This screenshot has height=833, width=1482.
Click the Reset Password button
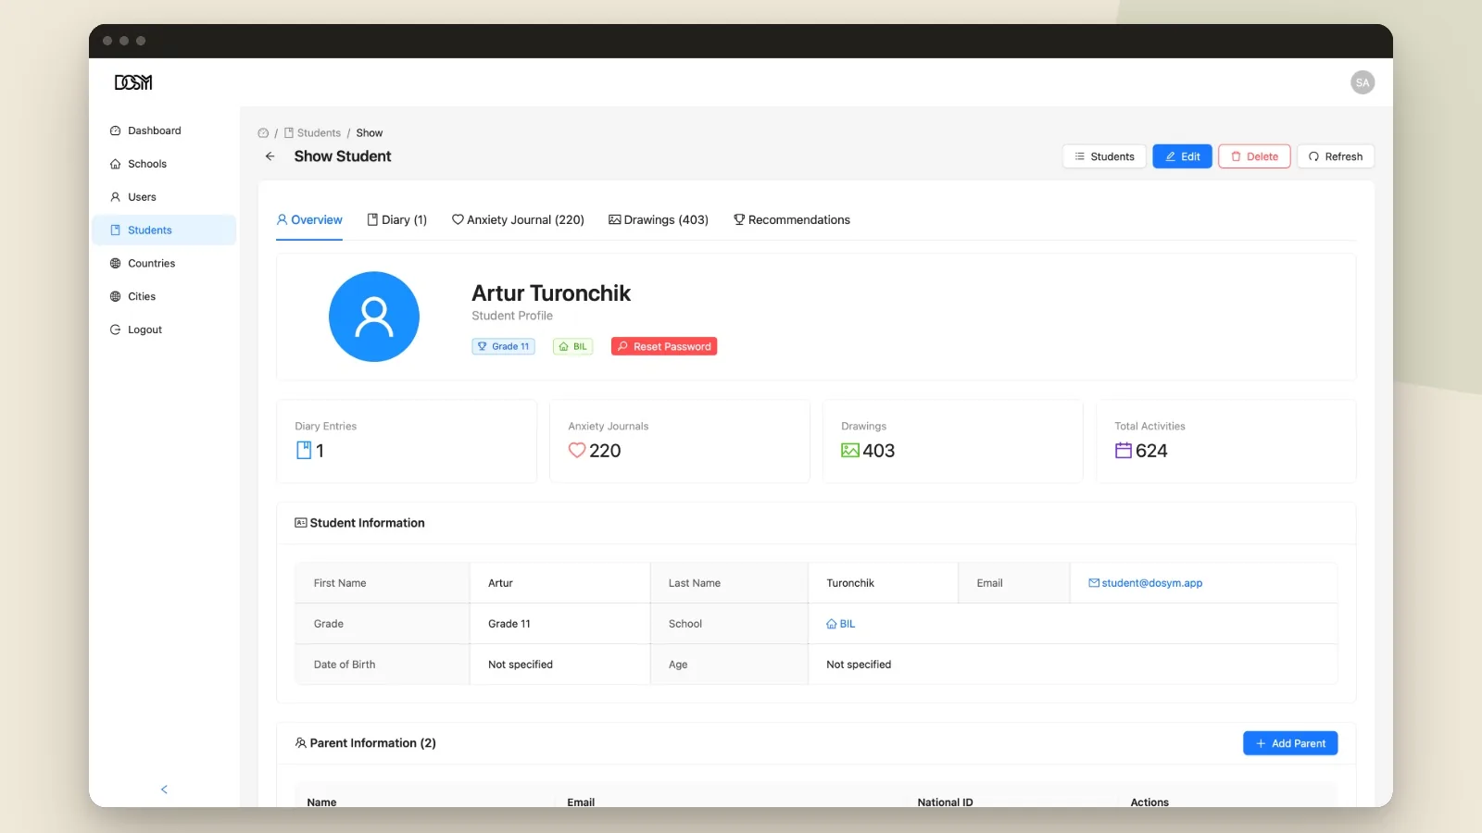click(x=664, y=346)
